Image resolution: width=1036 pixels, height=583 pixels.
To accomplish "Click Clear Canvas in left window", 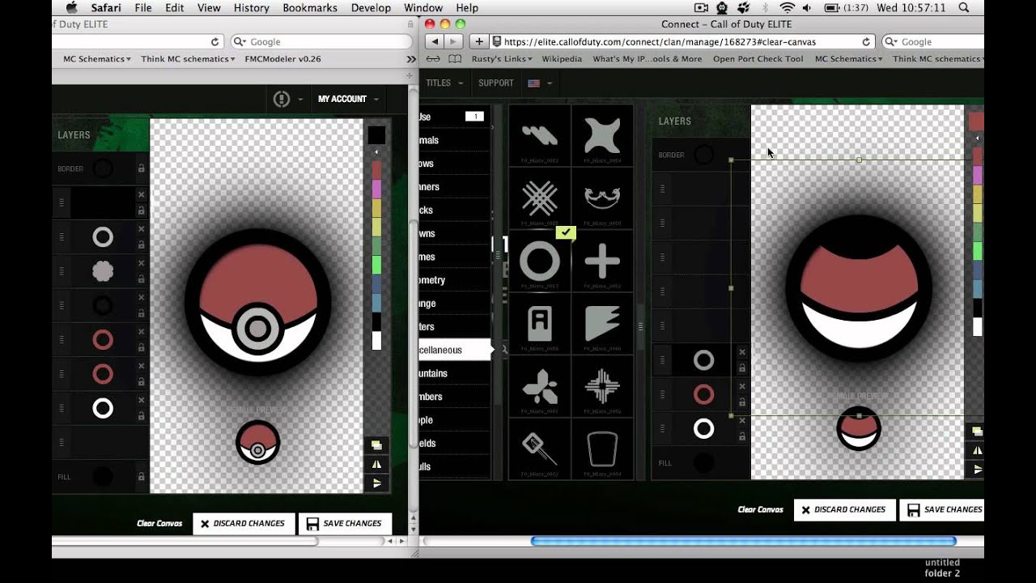I will click(x=159, y=524).
